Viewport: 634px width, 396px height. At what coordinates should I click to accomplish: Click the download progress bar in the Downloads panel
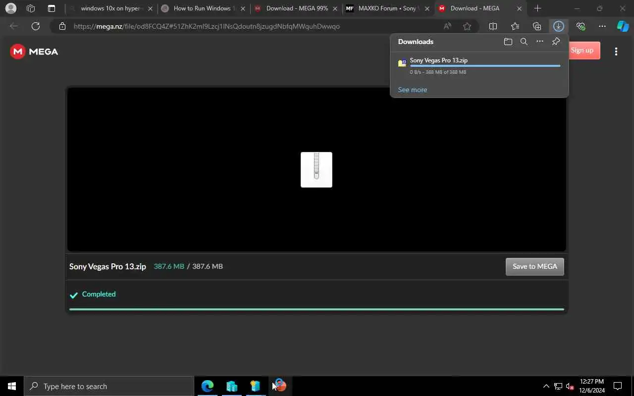(x=485, y=66)
